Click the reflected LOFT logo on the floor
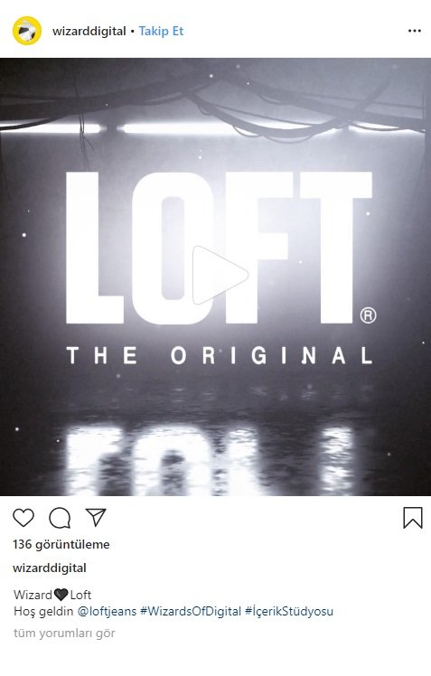 (x=211, y=459)
